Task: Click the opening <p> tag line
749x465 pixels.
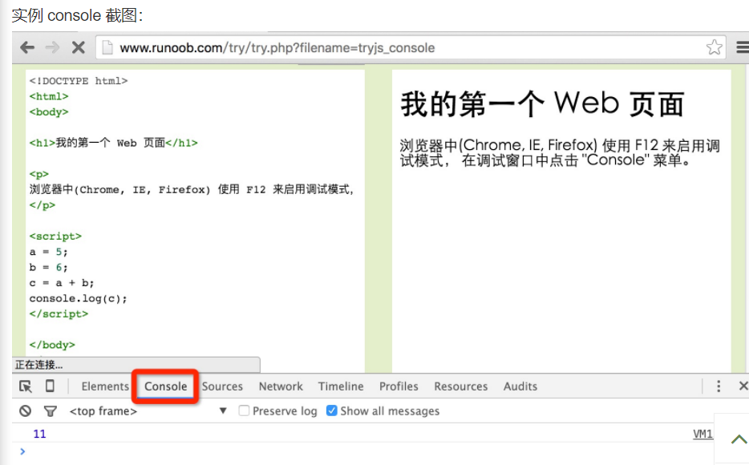Action: (x=38, y=174)
